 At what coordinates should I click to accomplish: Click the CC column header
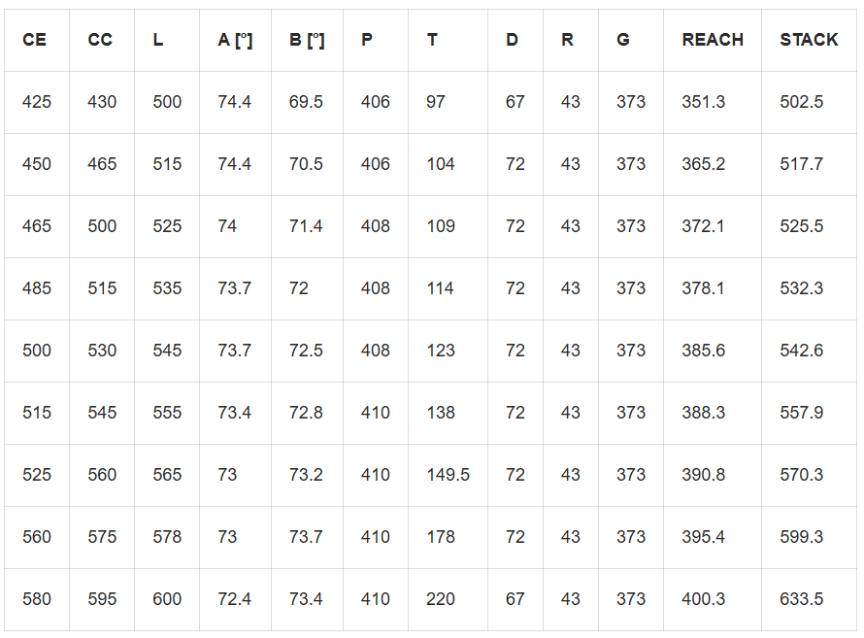pos(100,40)
